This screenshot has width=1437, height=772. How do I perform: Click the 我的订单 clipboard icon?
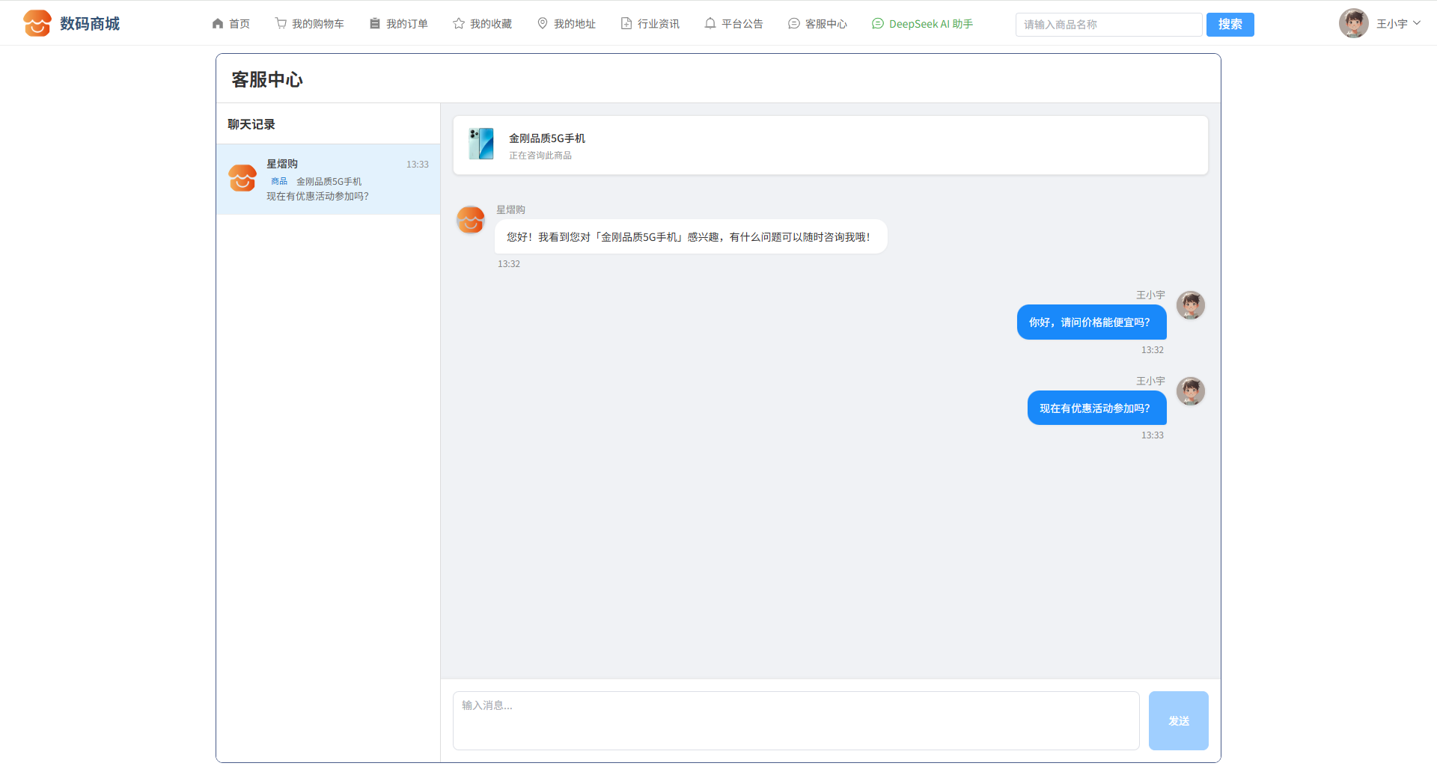tap(375, 24)
